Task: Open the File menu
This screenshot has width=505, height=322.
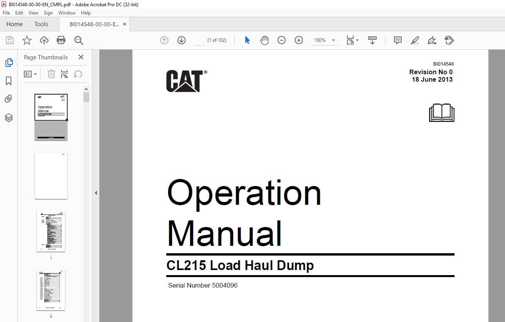Action: (x=6, y=13)
